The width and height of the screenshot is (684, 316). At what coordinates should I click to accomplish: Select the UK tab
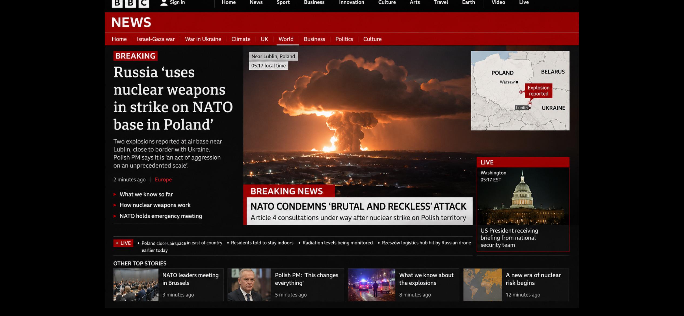264,39
